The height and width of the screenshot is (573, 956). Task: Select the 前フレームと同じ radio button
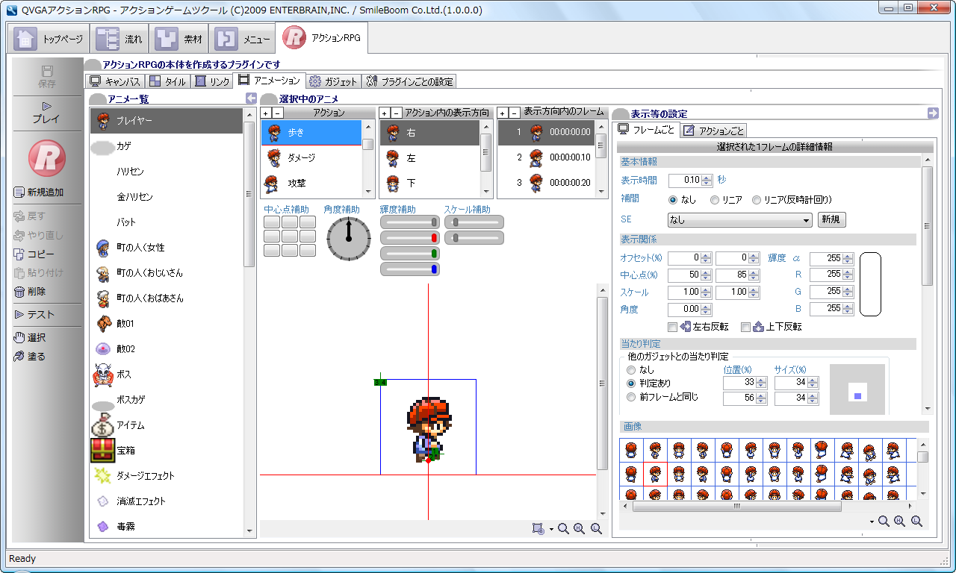[632, 397]
